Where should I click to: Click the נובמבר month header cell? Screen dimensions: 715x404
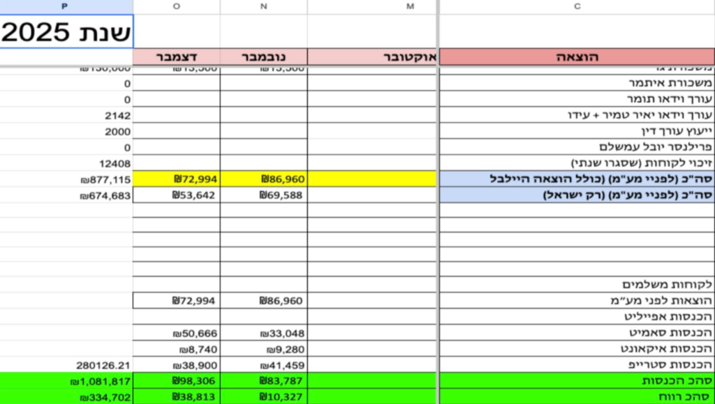[x=263, y=57]
